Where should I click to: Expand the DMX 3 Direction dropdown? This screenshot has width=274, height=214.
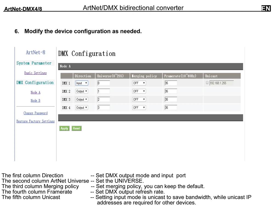[82, 100]
